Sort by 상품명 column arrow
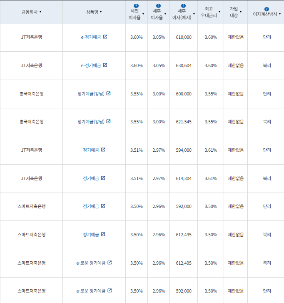Screen dimensions: 284x303 101,12
